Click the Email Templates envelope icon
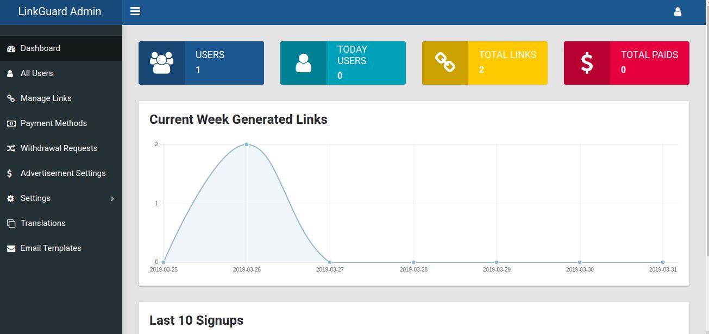The width and height of the screenshot is (709, 334). [x=11, y=248]
